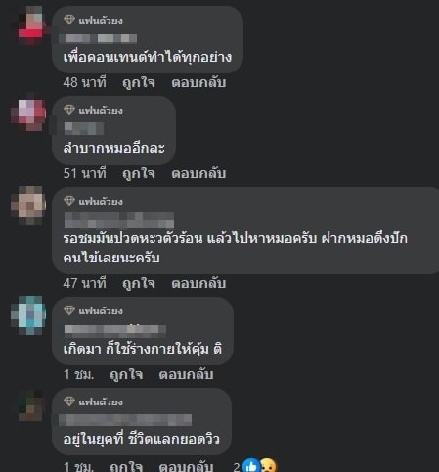Open the beige pixelated avatar of third commenter
Viewport: 439px width, 472px height.
click(x=28, y=206)
